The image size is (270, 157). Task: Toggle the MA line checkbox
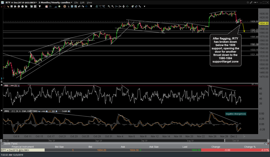click(x=56, y=111)
